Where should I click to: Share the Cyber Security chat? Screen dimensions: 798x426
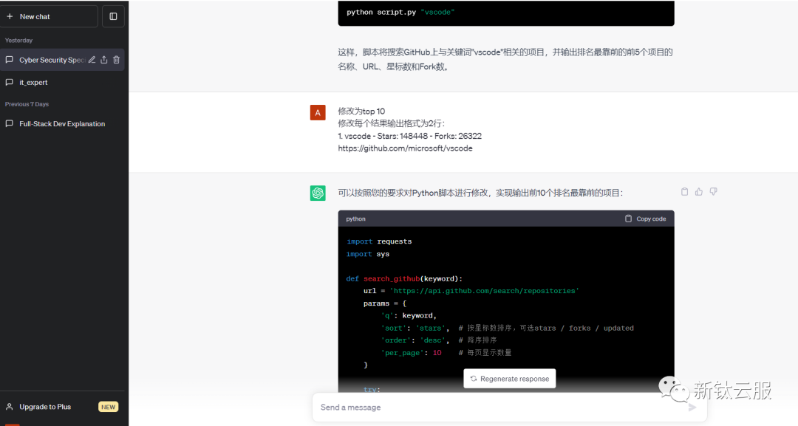pos(104,60)
